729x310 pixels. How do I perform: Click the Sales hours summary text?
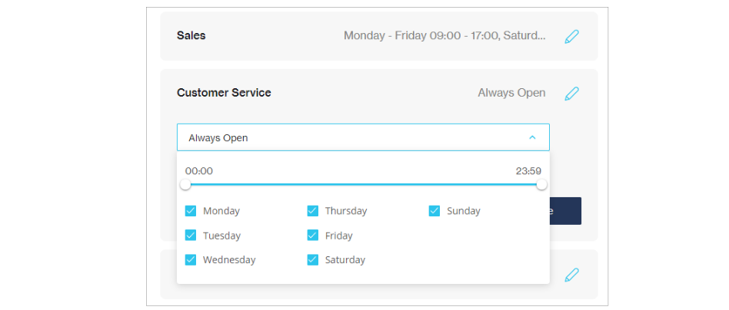(444, 36)
